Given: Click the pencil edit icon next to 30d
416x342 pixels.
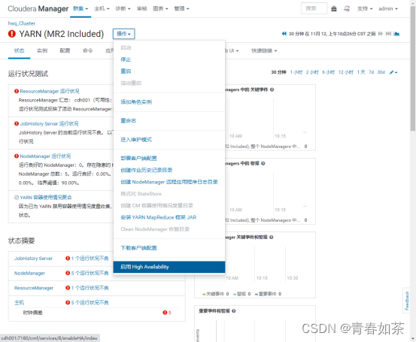Looking at the screenshot, I should pos(392,72).
